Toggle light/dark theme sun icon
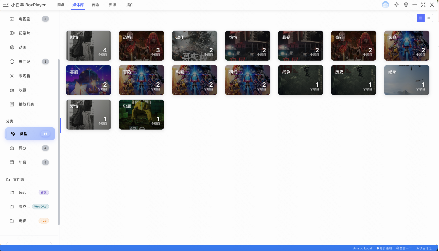 396,5
